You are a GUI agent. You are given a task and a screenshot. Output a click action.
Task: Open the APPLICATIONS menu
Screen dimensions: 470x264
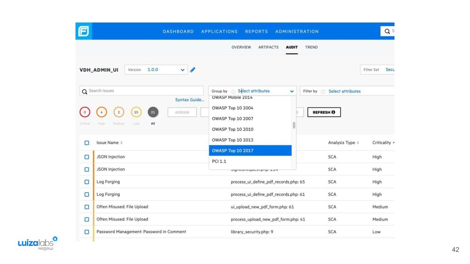click(x=219, y=32)
